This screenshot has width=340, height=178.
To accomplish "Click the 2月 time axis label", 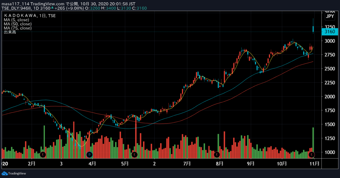I will pos(32,163).
